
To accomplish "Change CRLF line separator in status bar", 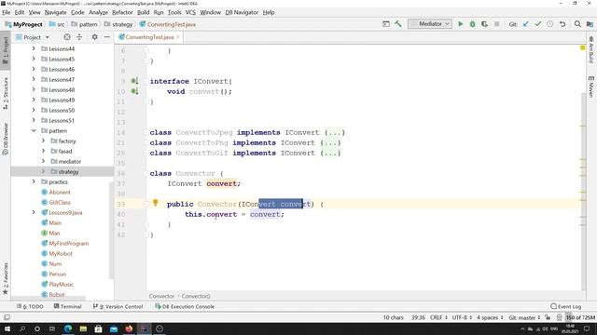I will 437,317.
